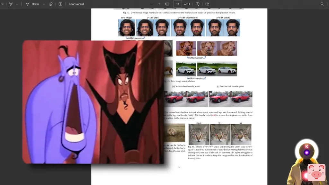
Task: Open the Page view options
Action: pyautogui.click(x=207, y=4)
